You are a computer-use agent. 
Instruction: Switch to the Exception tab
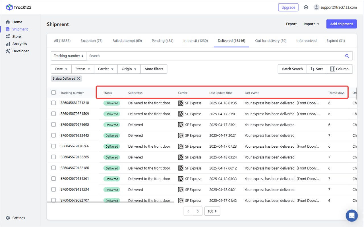coord(91,41)
